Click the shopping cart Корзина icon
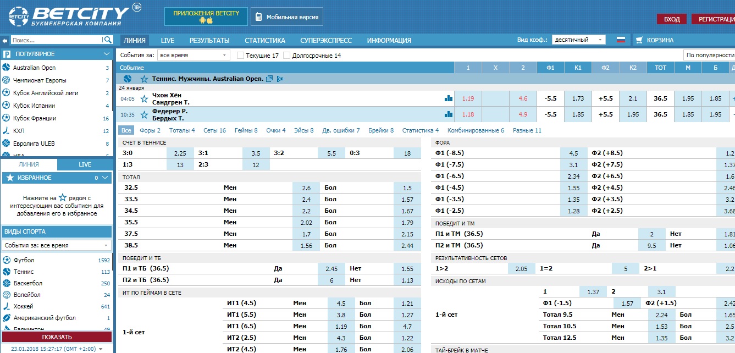735x353 pixels. click(639, 40)
